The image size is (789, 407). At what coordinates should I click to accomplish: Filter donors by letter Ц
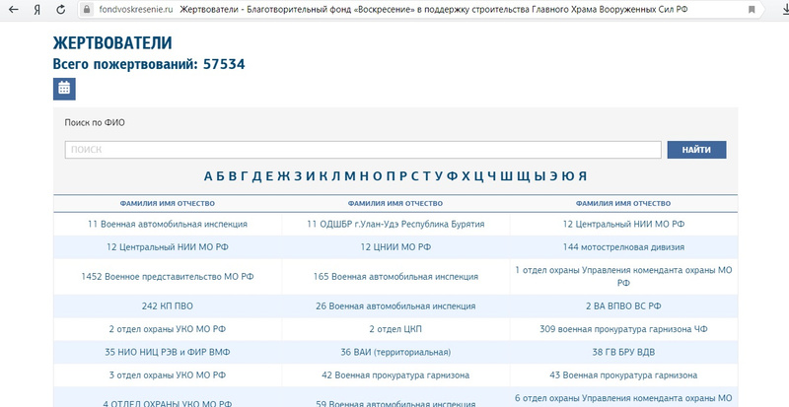click(478, 176)
